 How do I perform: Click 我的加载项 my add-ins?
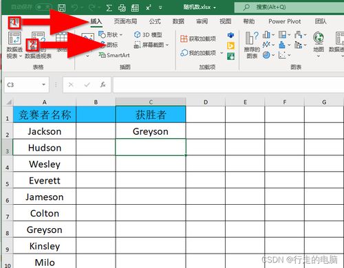(198, 53)
